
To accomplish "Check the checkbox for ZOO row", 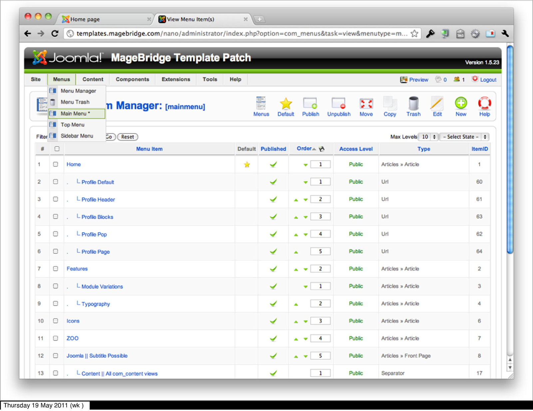I will tap(56, 338).
